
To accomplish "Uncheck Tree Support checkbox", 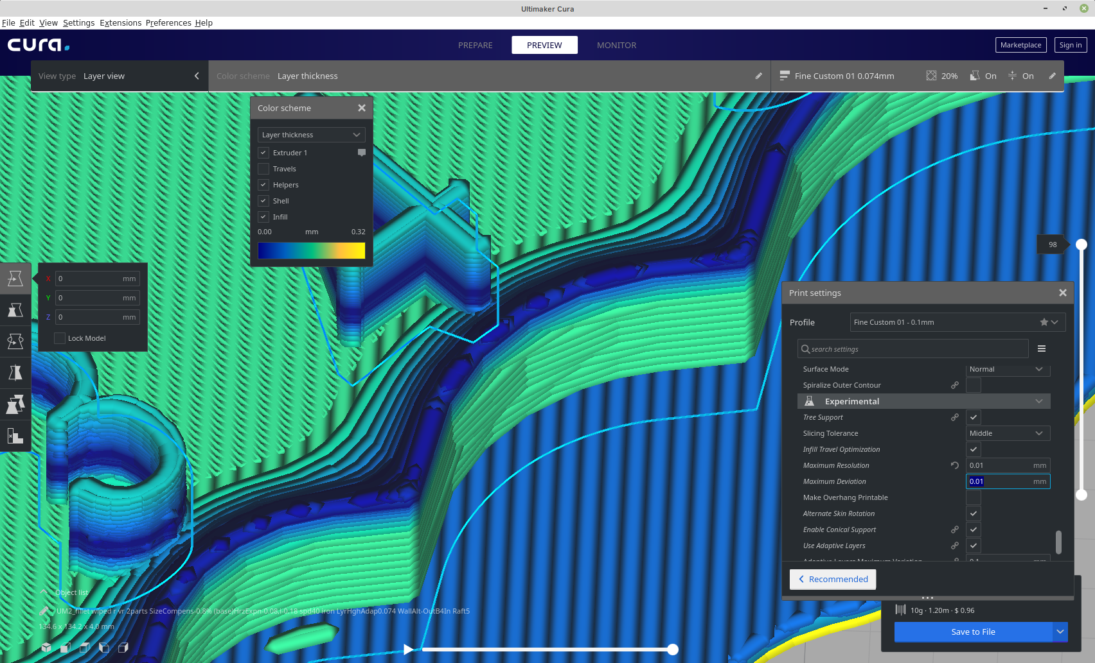I will 974,417.
